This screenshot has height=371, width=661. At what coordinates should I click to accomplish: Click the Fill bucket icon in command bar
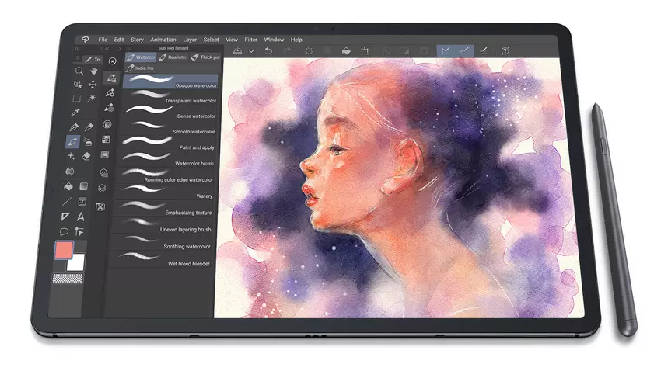[x=345, y=51]
